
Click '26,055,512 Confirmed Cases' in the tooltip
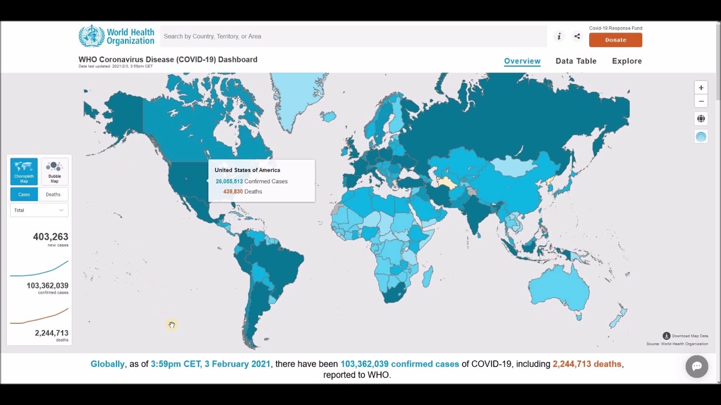tap(251, 181)
